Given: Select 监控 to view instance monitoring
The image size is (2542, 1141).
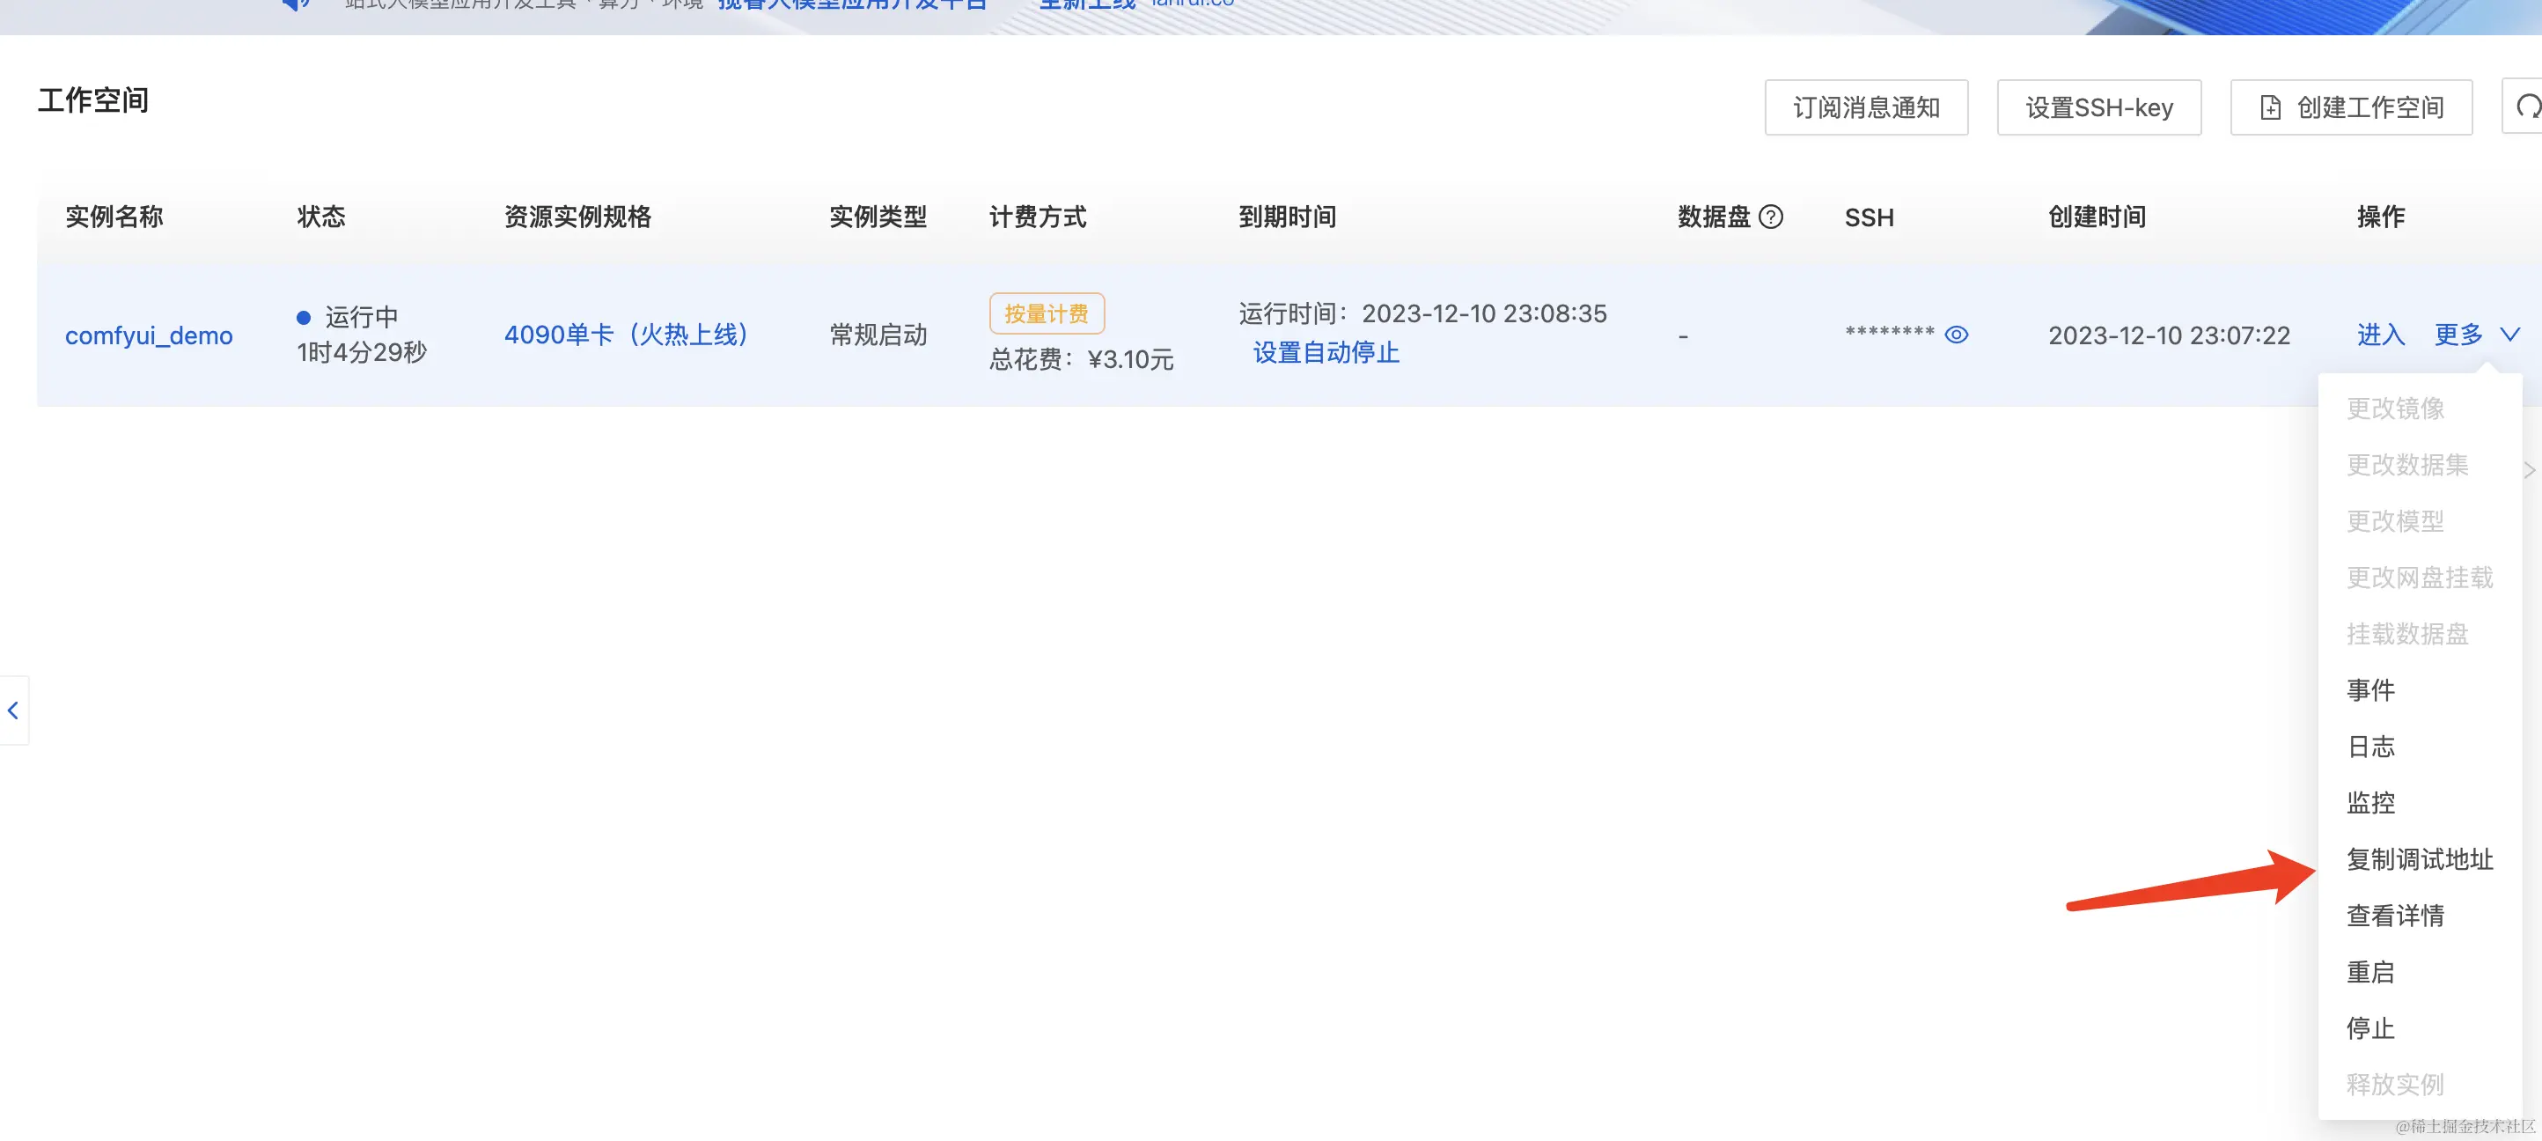Looking at the screenshot, I should [2371, 802].
